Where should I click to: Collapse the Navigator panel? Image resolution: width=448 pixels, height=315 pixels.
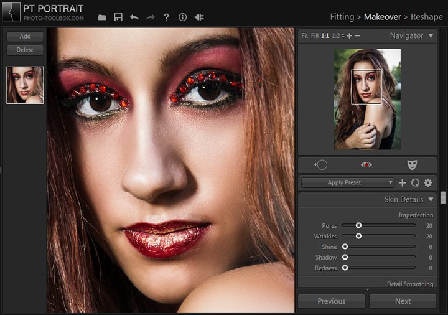pos(431,35)
